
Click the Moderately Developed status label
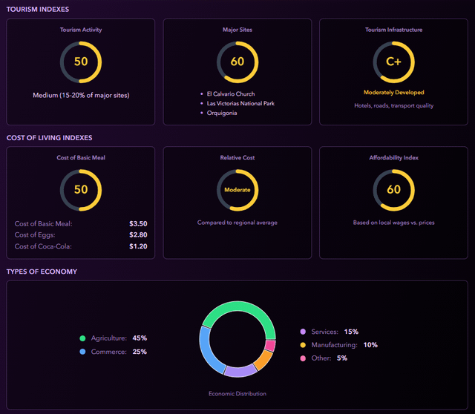[x=393, y=93]
